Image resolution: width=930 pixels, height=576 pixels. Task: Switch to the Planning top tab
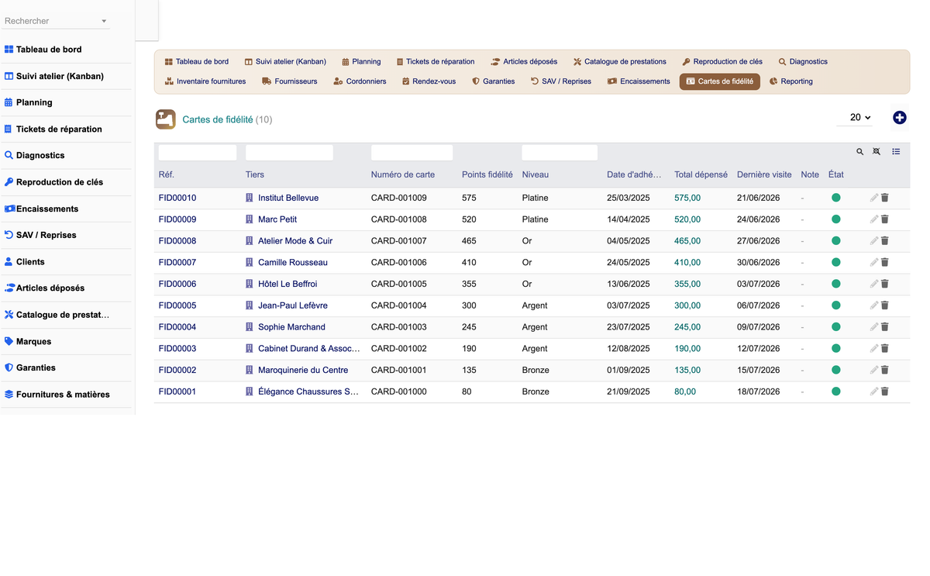(x=361, y=61)
